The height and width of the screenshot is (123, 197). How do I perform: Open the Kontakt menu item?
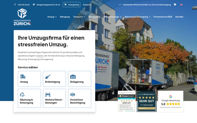[x=179, y=17]
